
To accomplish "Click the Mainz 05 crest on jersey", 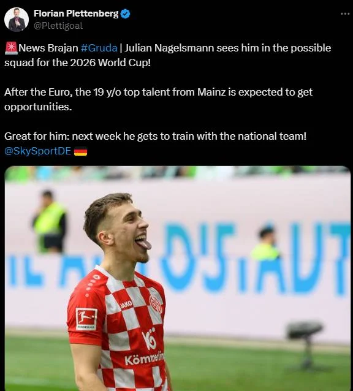I will 156,304.
